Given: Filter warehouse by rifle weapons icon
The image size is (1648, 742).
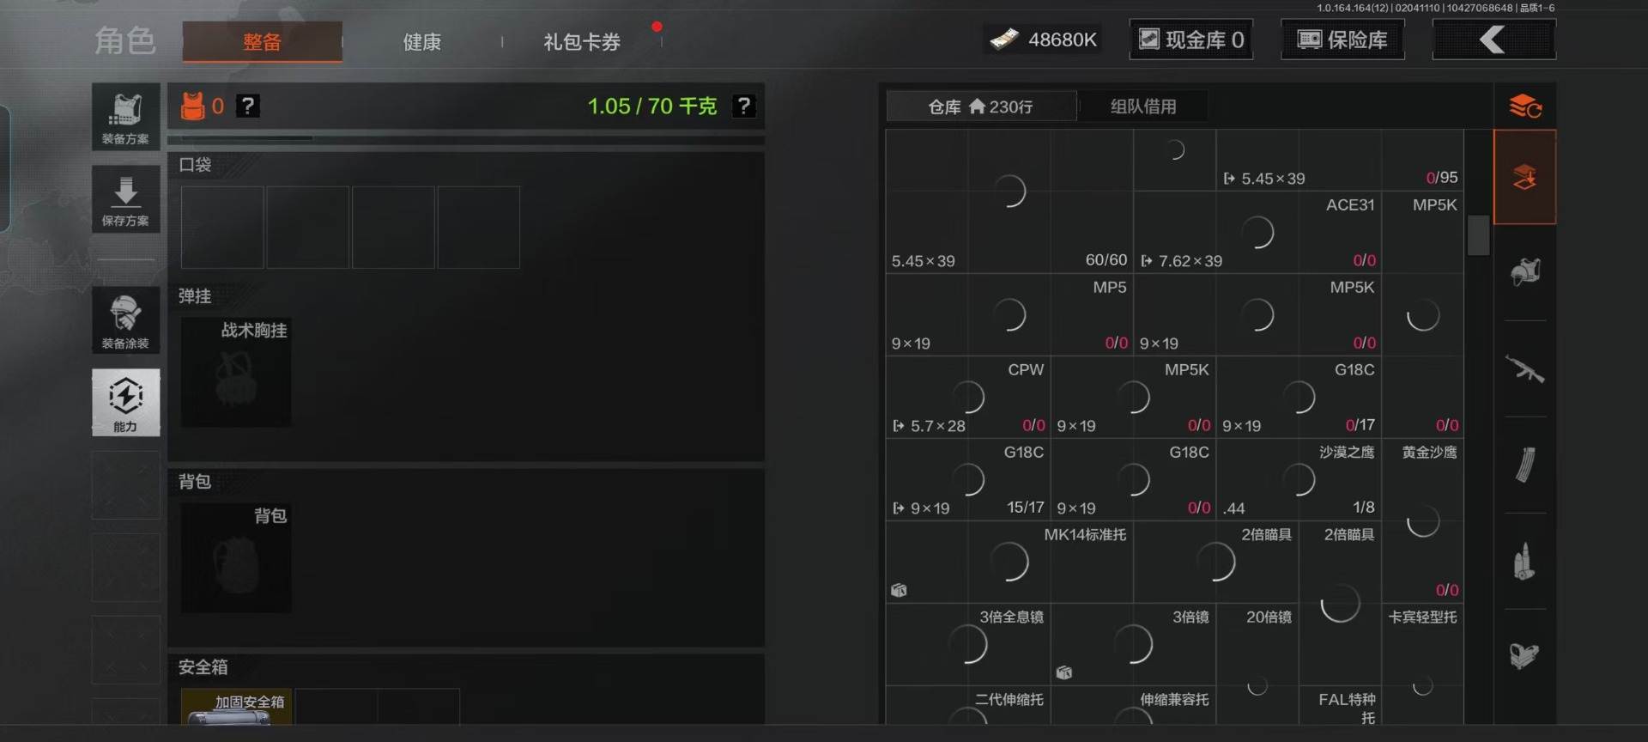Looking at the screenshot, I should click(x=1524, y=369).
